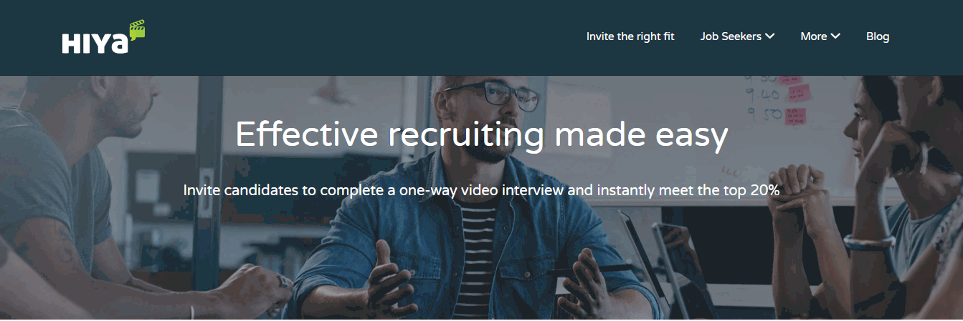Image resolution: width=963 pixels, height=321 pixels.
Task: Click the HIYA logo text
Action: pyautogui.click(x=95, y=44)
